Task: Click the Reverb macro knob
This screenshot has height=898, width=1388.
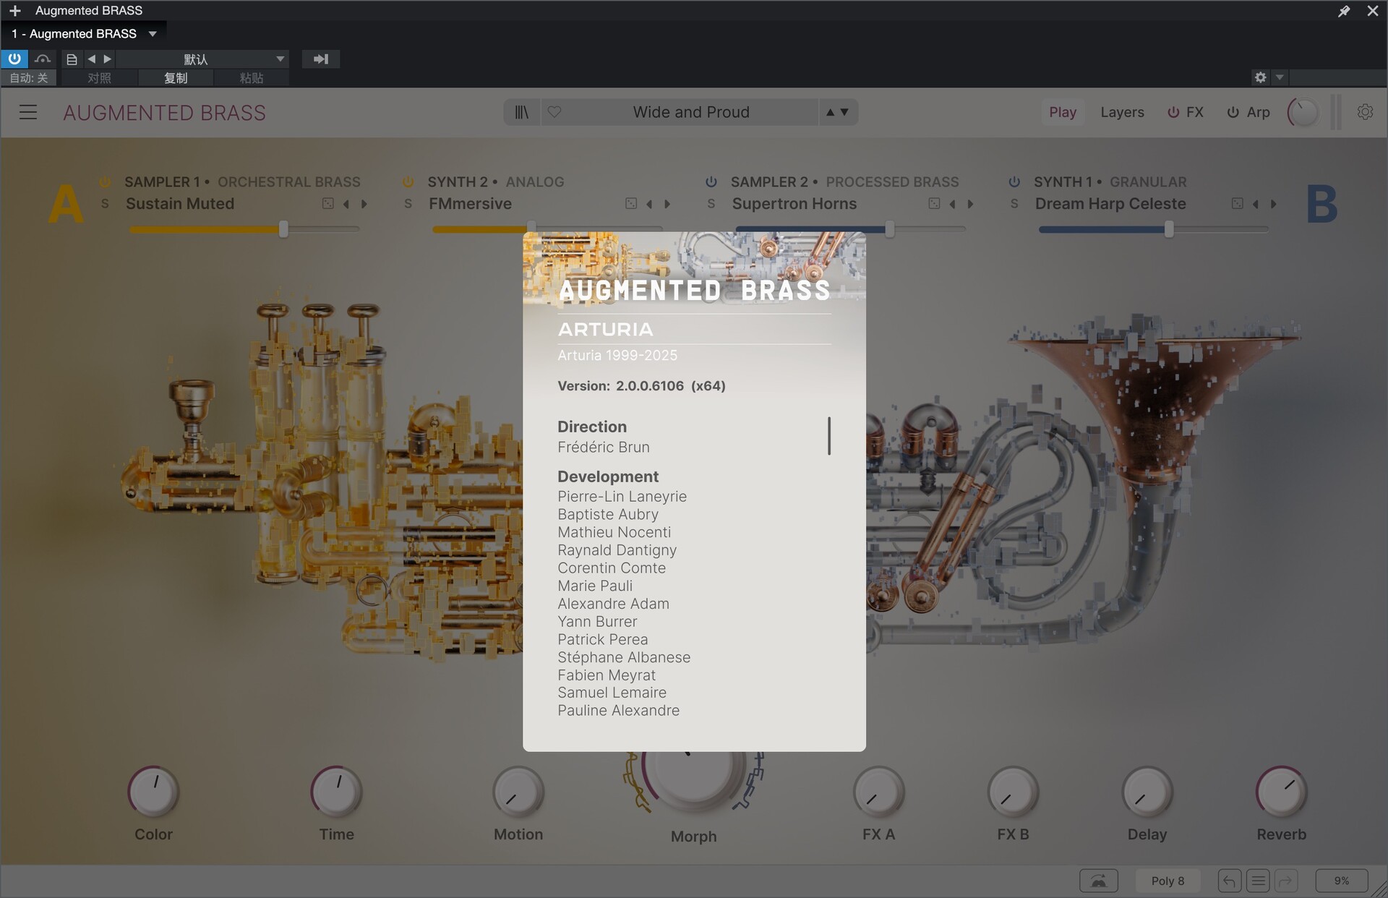Action: pos(1281,792)
